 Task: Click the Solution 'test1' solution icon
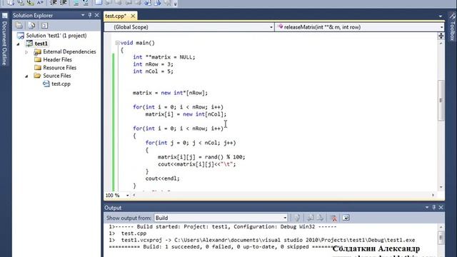pos(21,36)
